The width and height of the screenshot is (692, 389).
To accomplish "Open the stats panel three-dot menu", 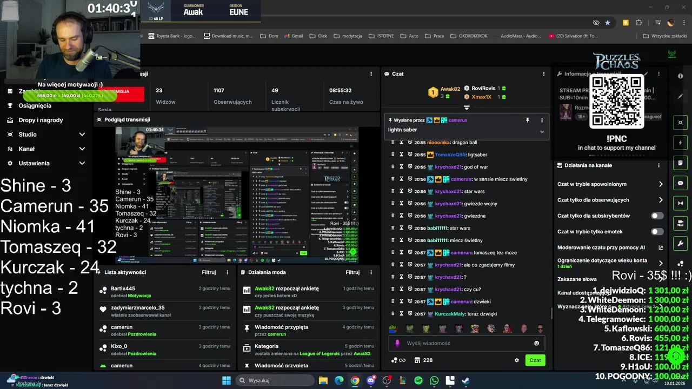I will pyautogui.click(x=371, y=73).
